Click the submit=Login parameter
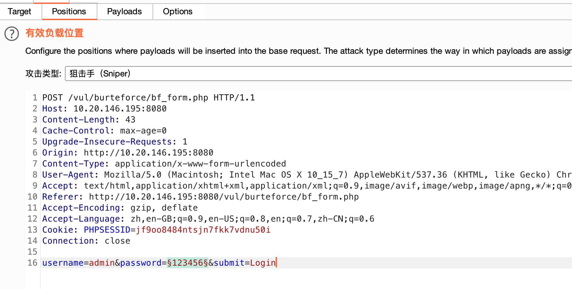The image size is (572, 289). [244, 263]
